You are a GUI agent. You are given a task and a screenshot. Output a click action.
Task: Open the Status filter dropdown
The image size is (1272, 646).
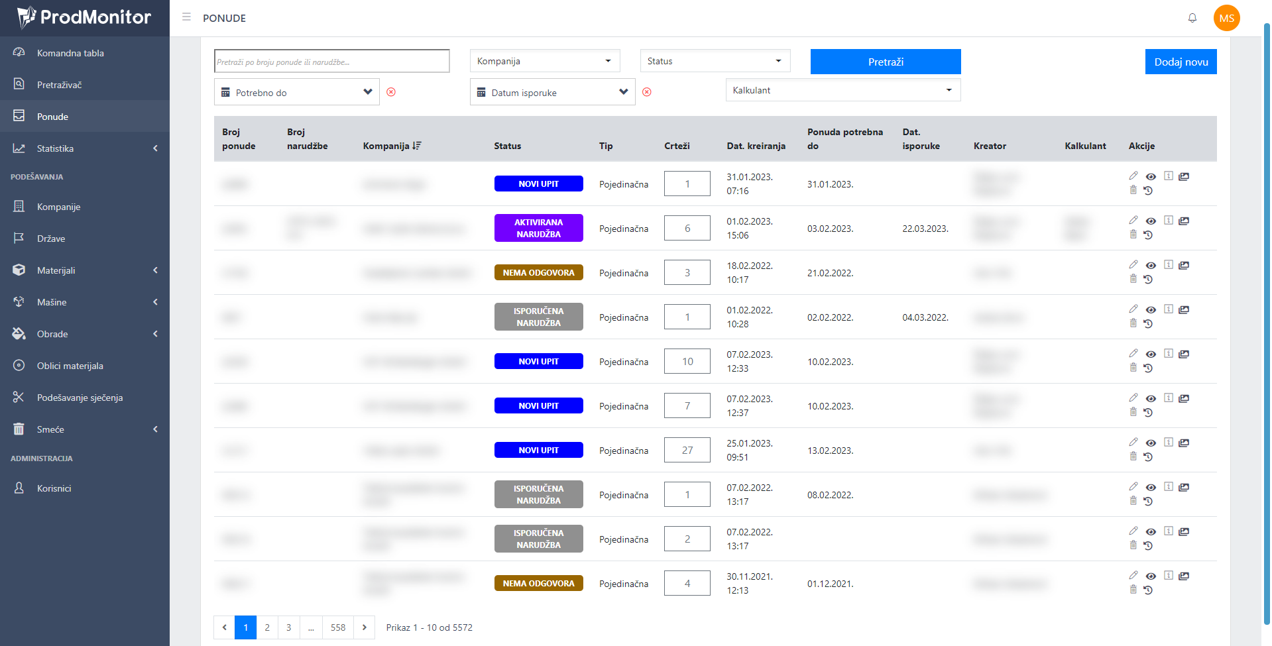tap(715, 61)
